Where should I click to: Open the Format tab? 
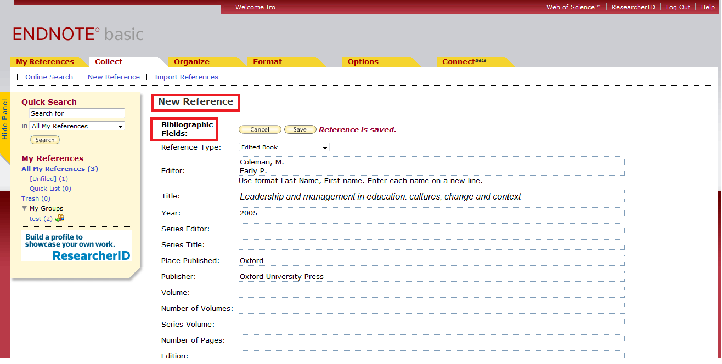(268, 62)
